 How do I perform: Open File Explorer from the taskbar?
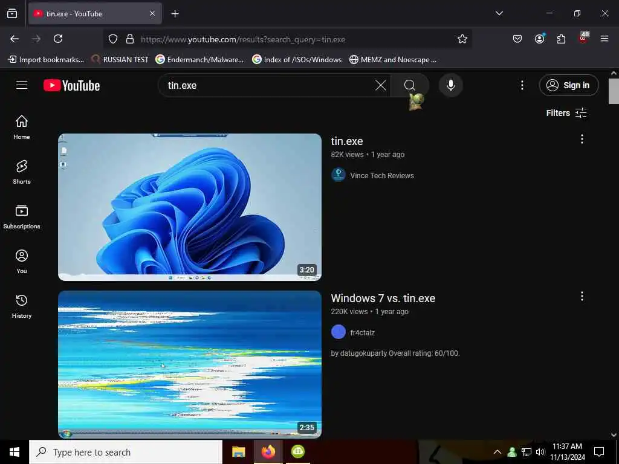pos(238,452)
